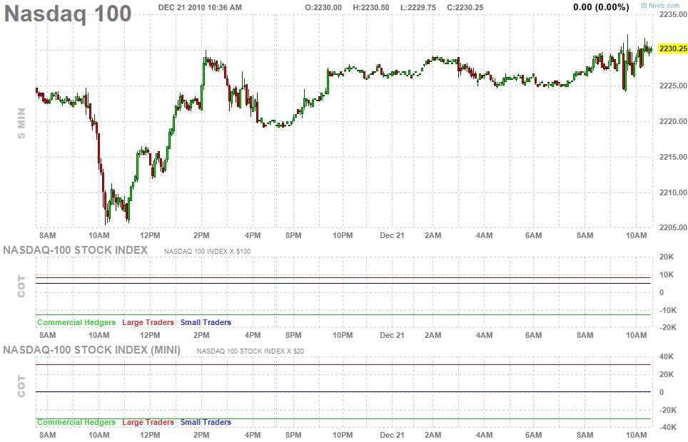Screen dimensions: 688x442
Task: Select the close value C:2230.25
Action: pos(465,7)
